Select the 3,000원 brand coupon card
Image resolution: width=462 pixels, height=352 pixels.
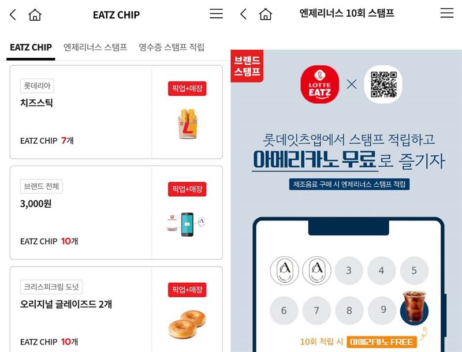[x=116, y=212]
